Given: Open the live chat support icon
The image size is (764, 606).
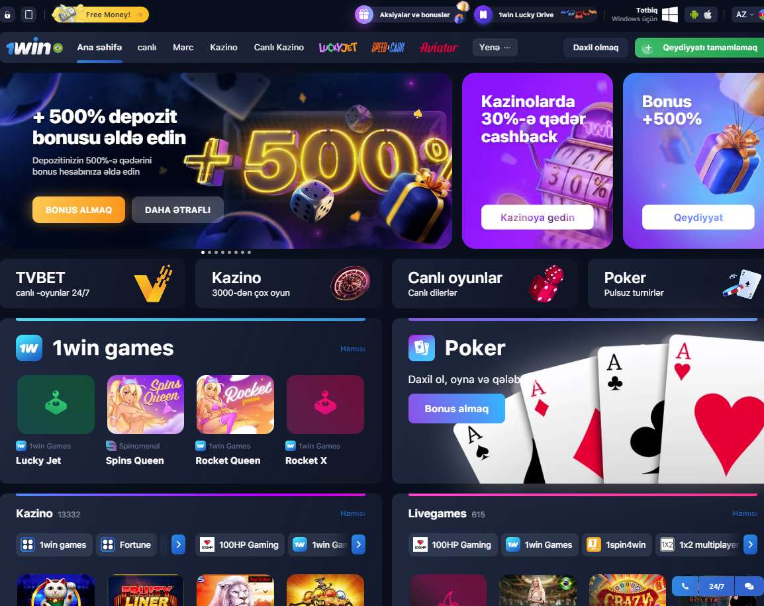Looking at the screenshot, I should coord(749,586).
